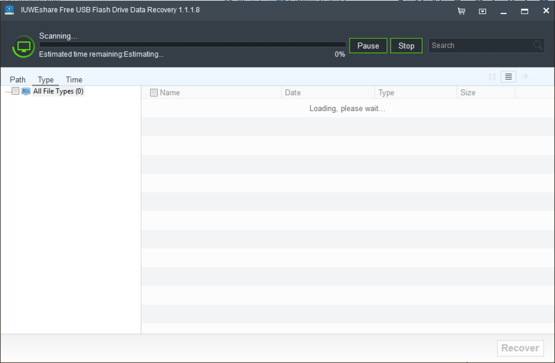Open the drop-down menu on the title bar
Viewport: 555px width, 363px height.
point(481,11)
